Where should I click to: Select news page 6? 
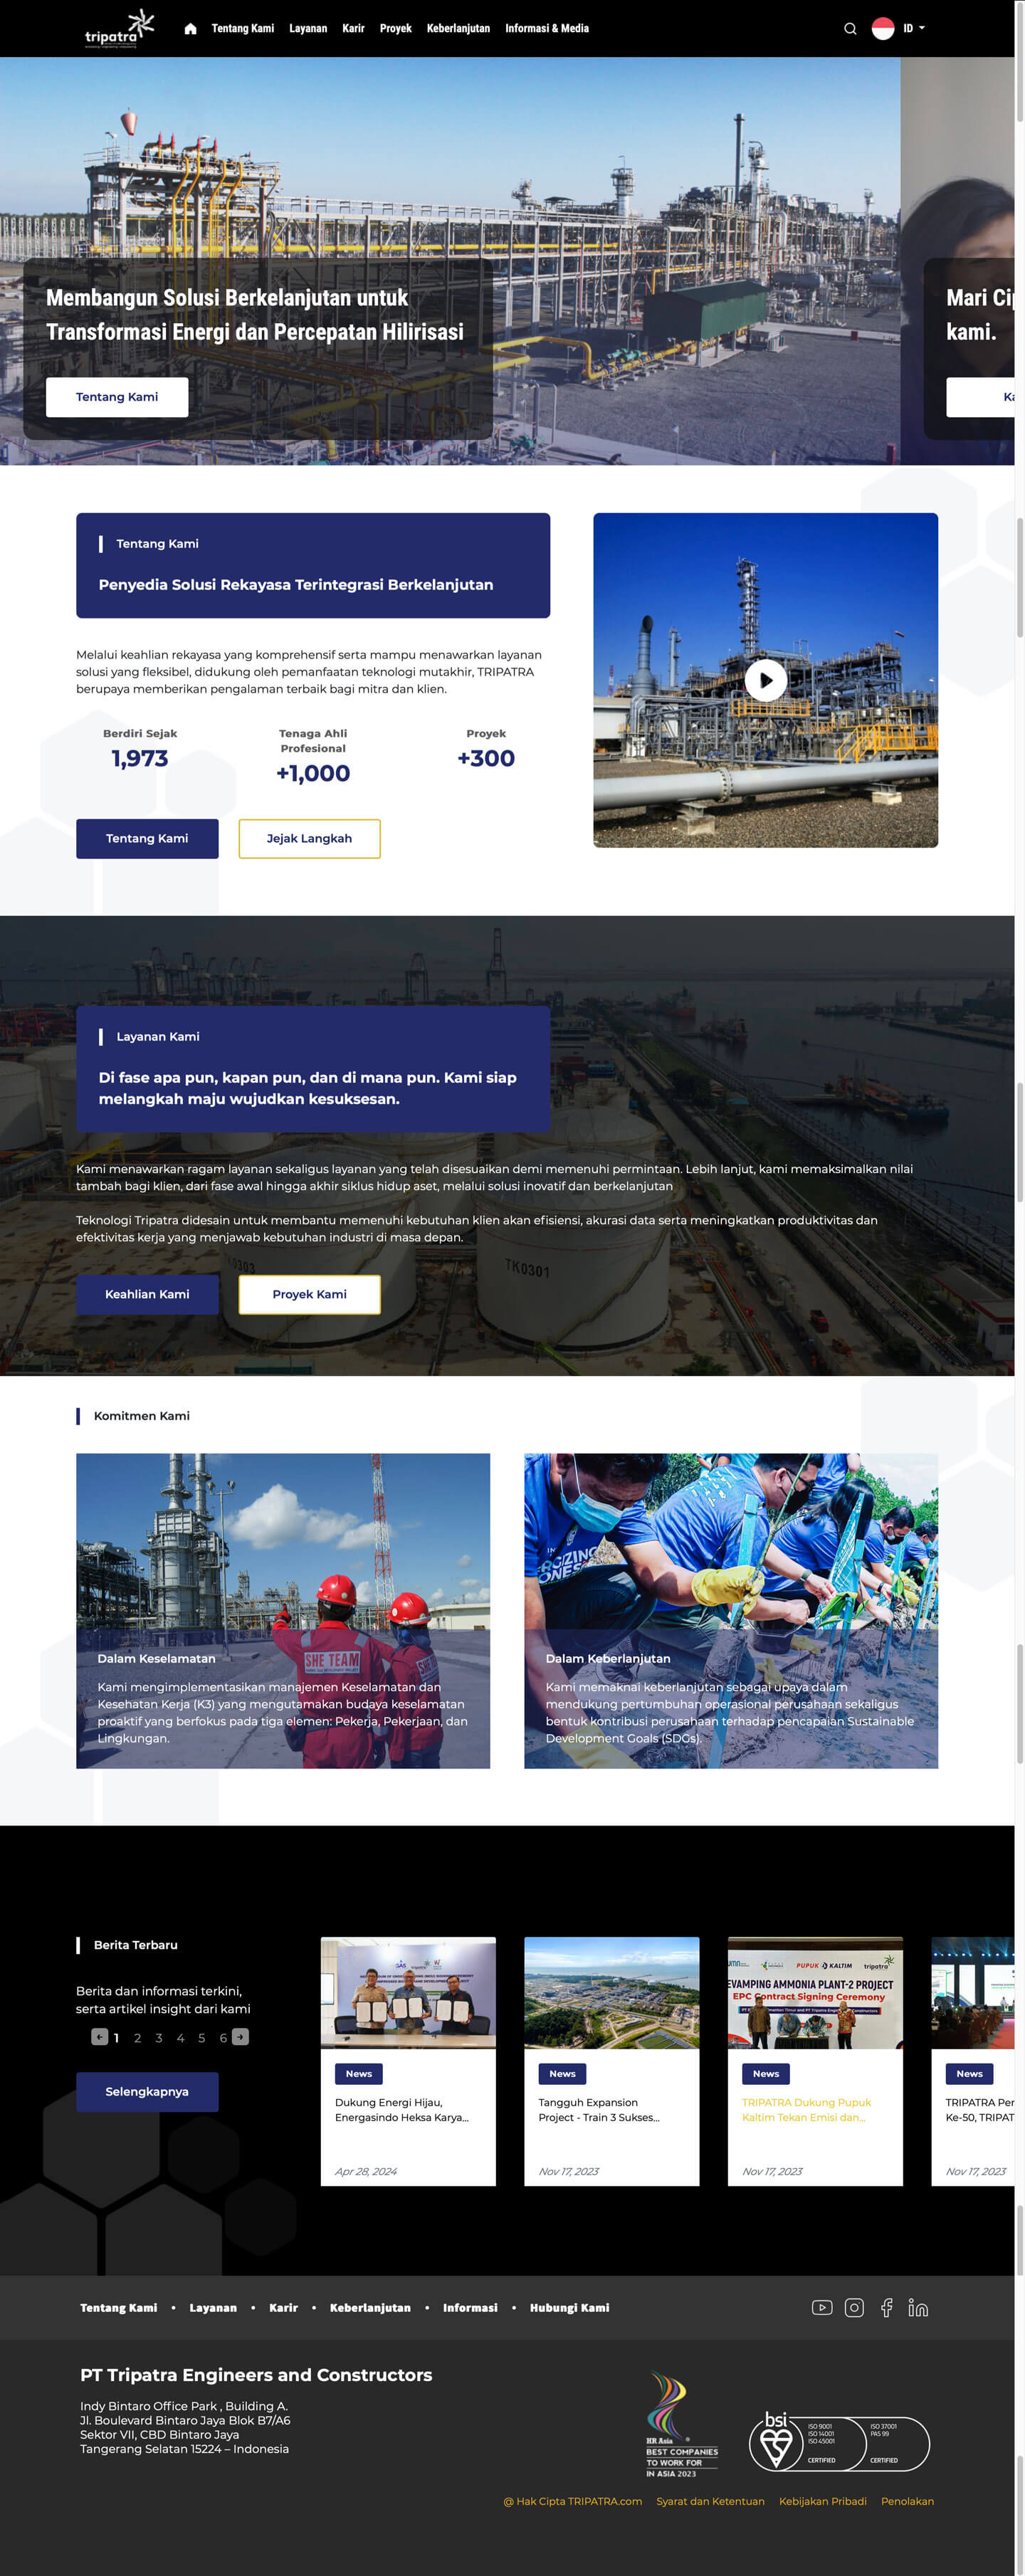click(223, 2038)
